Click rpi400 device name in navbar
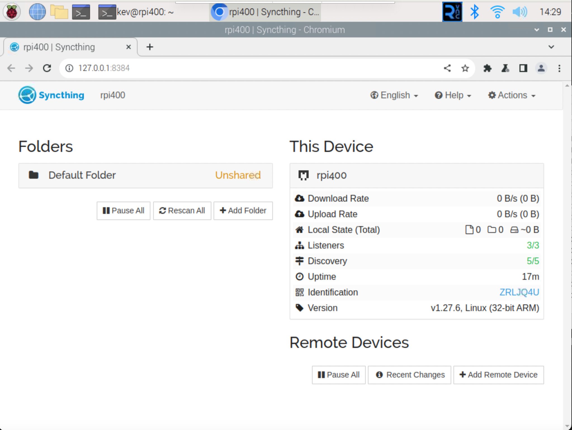The height and width of the screenshot is (430, 572). pyautogui.click(x=113, y=95)
